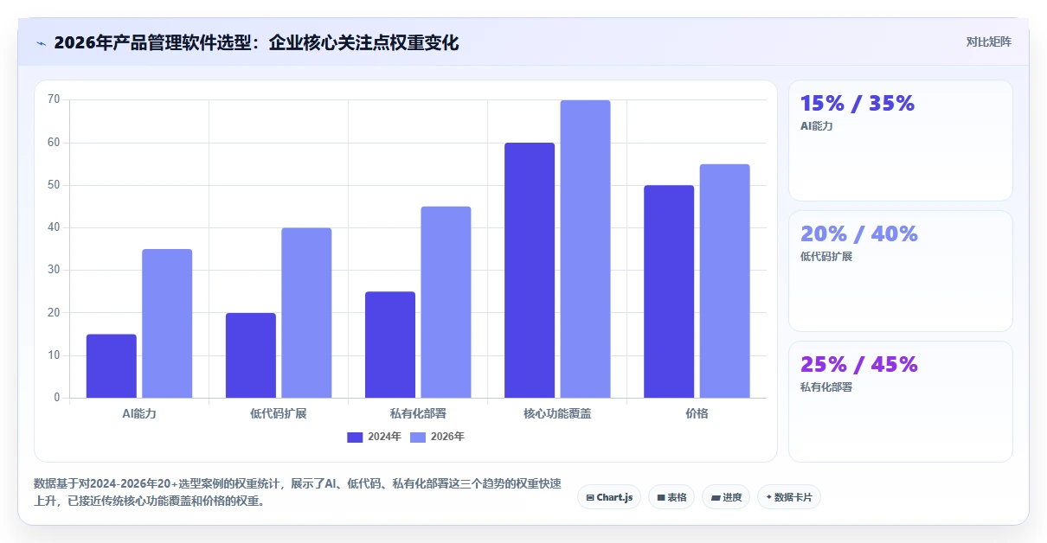
Task: Open the 25% / 45% 私有化部署 stat card
Action: click(x=901, y=401)
